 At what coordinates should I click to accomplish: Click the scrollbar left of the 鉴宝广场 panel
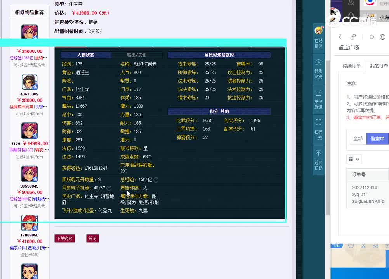pos(328,139)
